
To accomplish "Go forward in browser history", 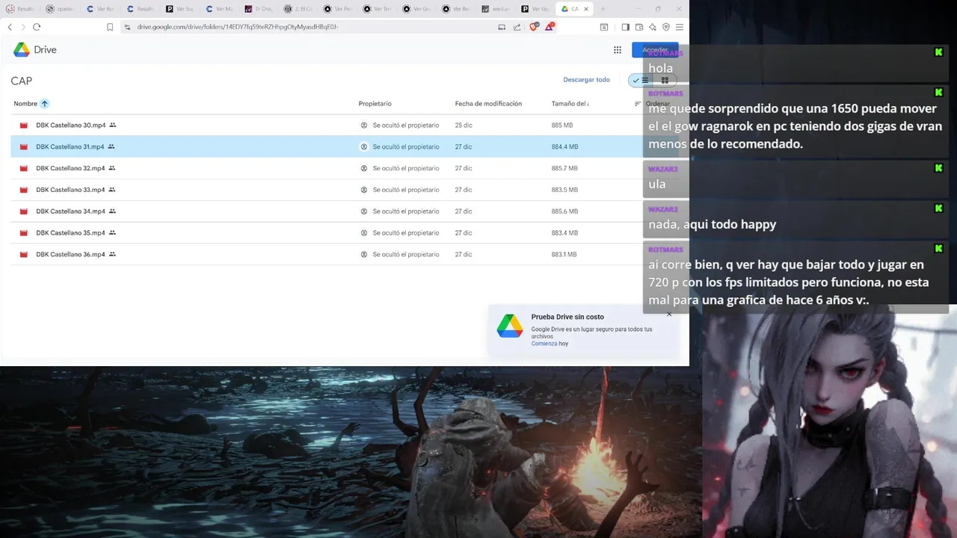I will [23, 27].
